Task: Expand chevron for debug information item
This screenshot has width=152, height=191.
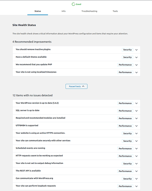Action: coord(136,163)
